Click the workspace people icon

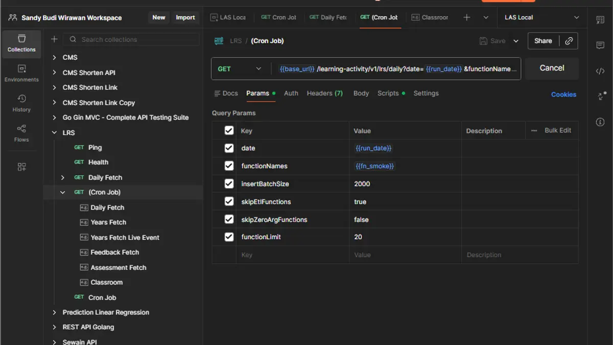pos(13,17)
